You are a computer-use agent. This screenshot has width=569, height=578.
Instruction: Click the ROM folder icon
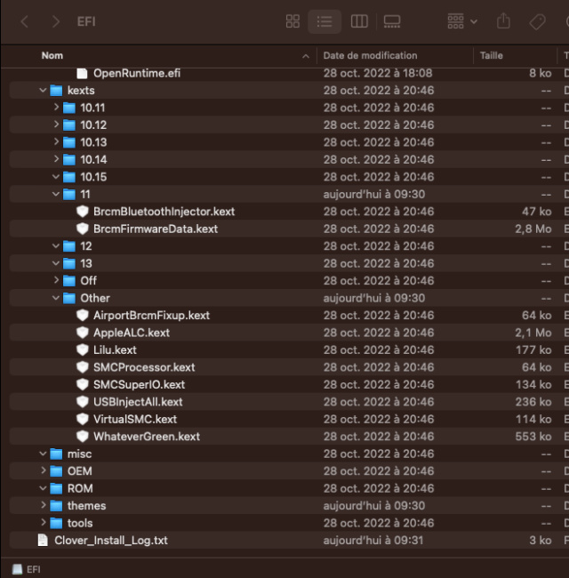coord(56,488)
